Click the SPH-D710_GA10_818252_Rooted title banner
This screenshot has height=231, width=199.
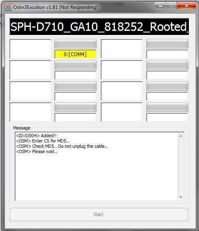(99, 27)
